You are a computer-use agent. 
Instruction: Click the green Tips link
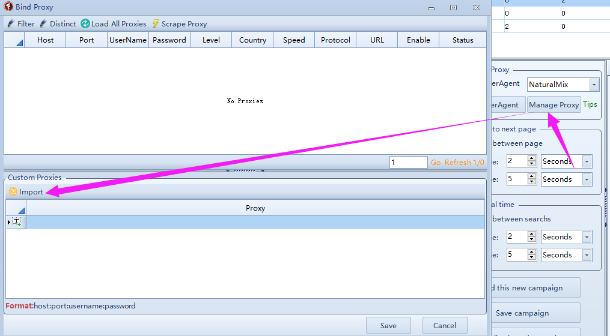(x=590, y=104)
